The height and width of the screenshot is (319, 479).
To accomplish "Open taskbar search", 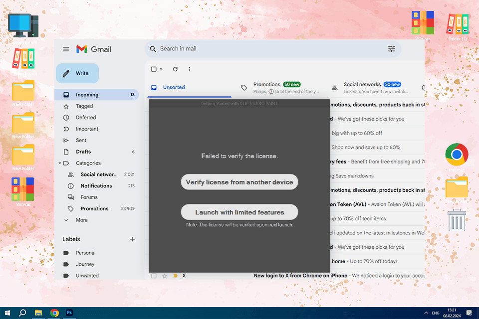I will click(x=22, y=313).
